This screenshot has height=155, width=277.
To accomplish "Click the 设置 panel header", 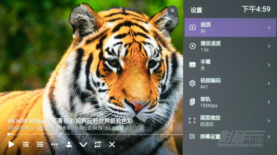I will [196, 10].
